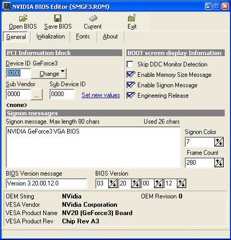Exit the editor via the Exit icon
Viewport: 231px width, 240px height.
tap(132, 18)
